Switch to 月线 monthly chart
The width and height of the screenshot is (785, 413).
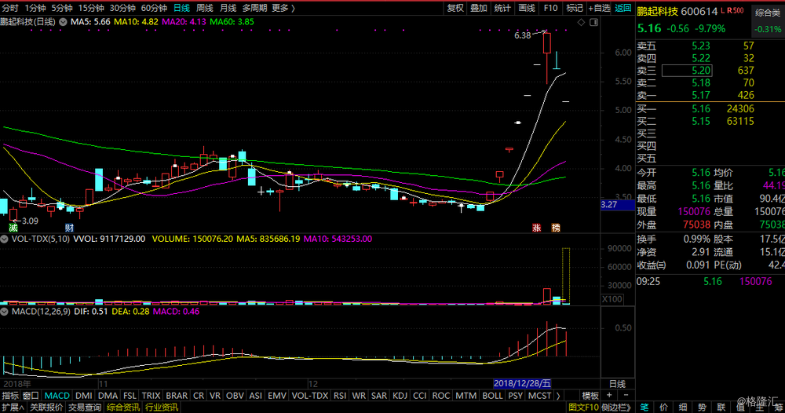coord(228,8)
